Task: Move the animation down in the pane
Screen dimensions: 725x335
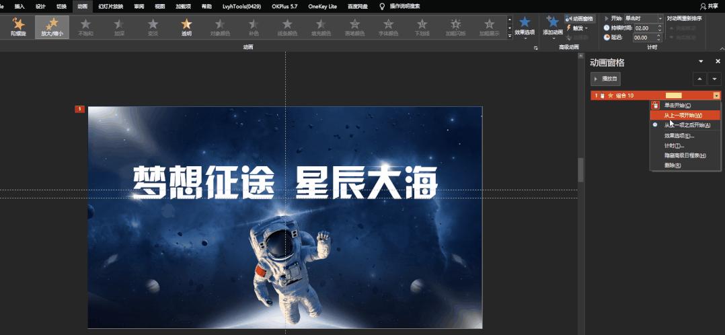Action: tap(715, 79)
